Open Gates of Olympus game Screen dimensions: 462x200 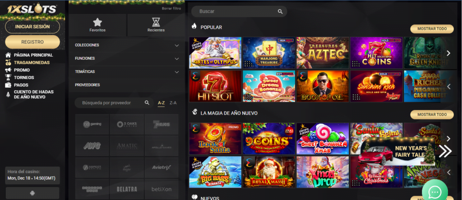click(x=215, y=53)
